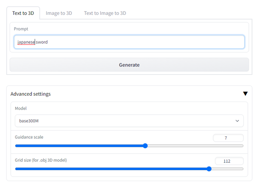
Task: Click the filled blue part of Guidance scale track
Action: [78, 146]
